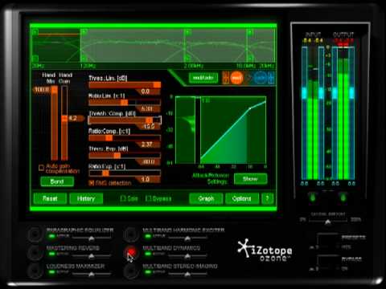This screenshot has width=386, height=289.
Task: Adjust the Limiter Ratio slider
Action: [125, 103]
